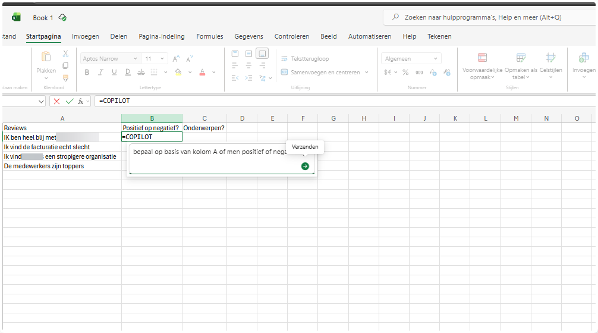Toggle Tekstterugloop text wrapping
The image size is (598, 333).
305,59
